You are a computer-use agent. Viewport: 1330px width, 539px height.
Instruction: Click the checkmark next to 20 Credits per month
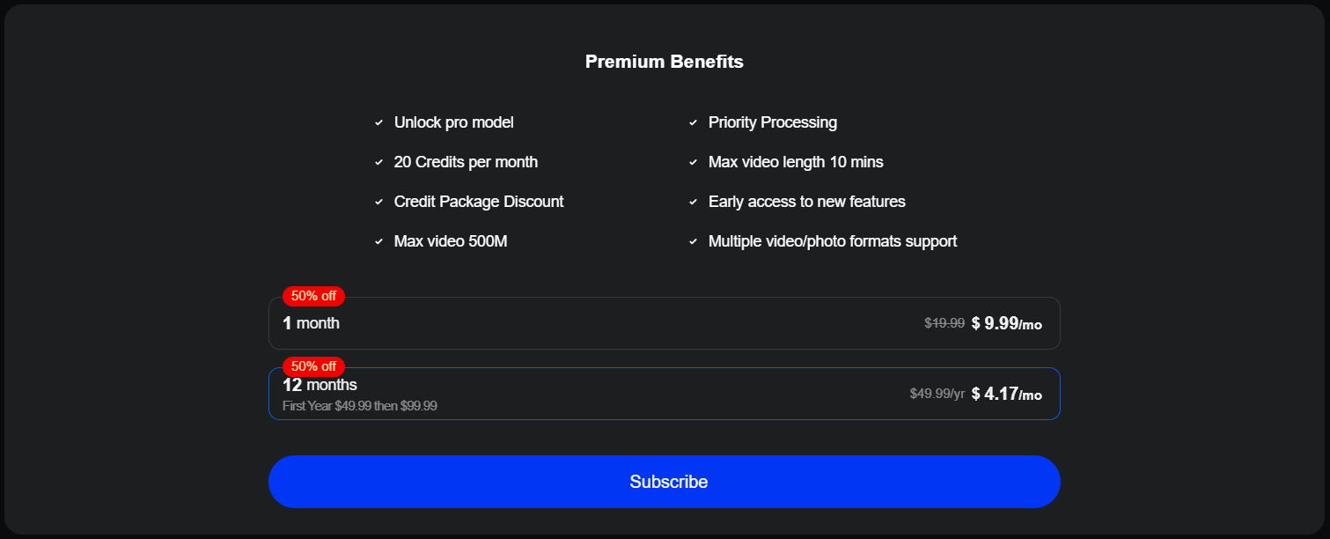tap(378, 163)
